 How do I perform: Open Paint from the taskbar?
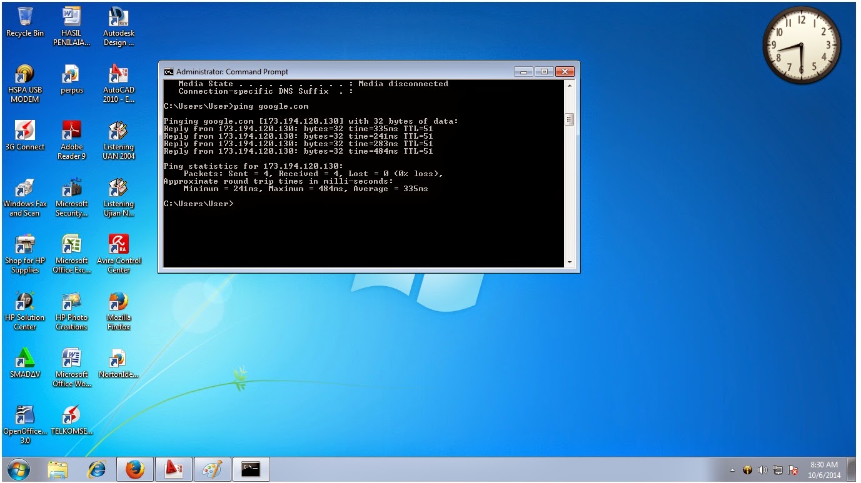pyautogui.click(x=213, y=469)
